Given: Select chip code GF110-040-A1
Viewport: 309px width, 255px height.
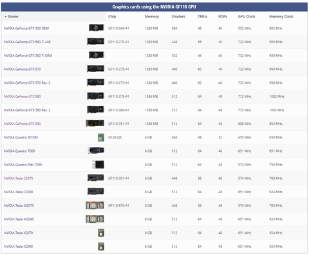Looking at the screenshot, I should point(118,28).
